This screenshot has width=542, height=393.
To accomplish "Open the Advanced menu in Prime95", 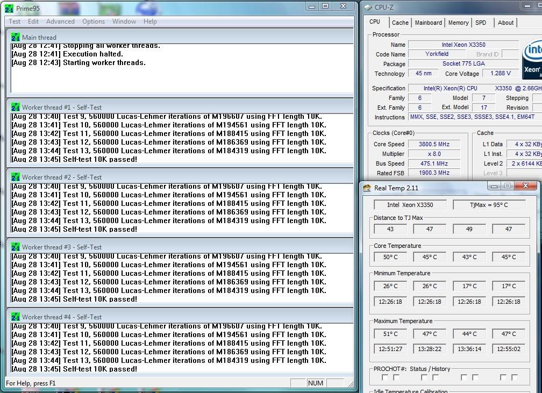I will (x=60, y=22).
